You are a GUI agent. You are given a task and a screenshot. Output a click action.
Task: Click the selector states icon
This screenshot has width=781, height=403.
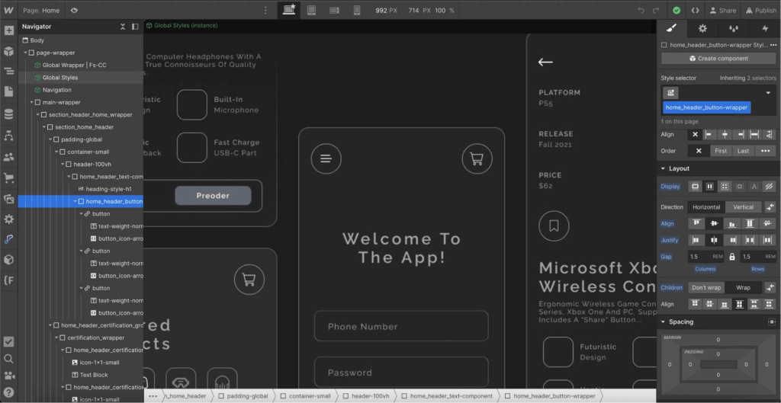pos(670,93)
